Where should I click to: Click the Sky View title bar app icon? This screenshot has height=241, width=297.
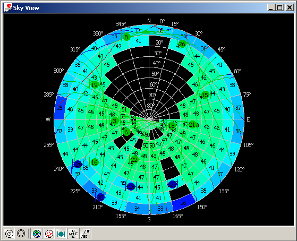[8, 7]
